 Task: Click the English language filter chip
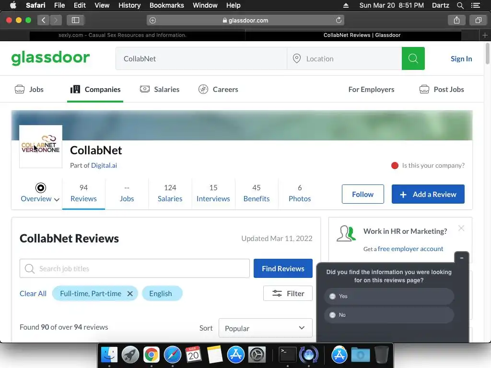pyautogui.click(x=162, y=294)
